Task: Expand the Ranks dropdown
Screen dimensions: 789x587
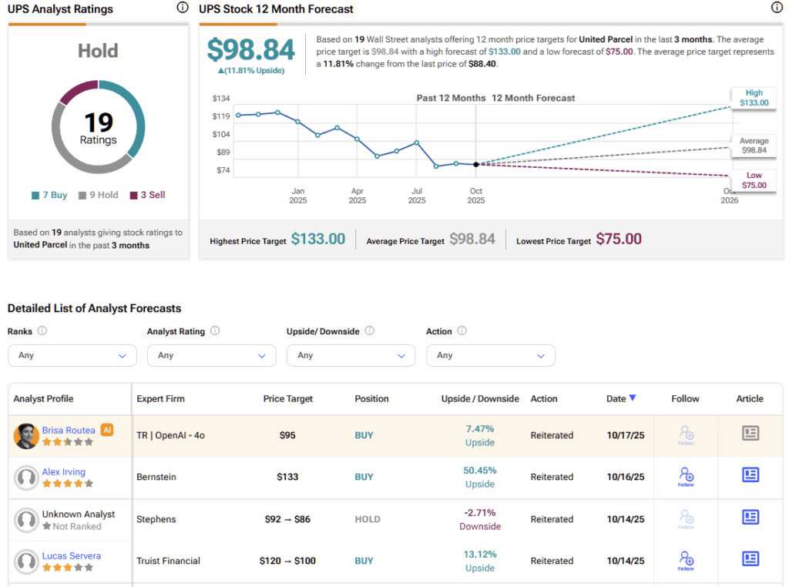Action: (x=72, y=355)
